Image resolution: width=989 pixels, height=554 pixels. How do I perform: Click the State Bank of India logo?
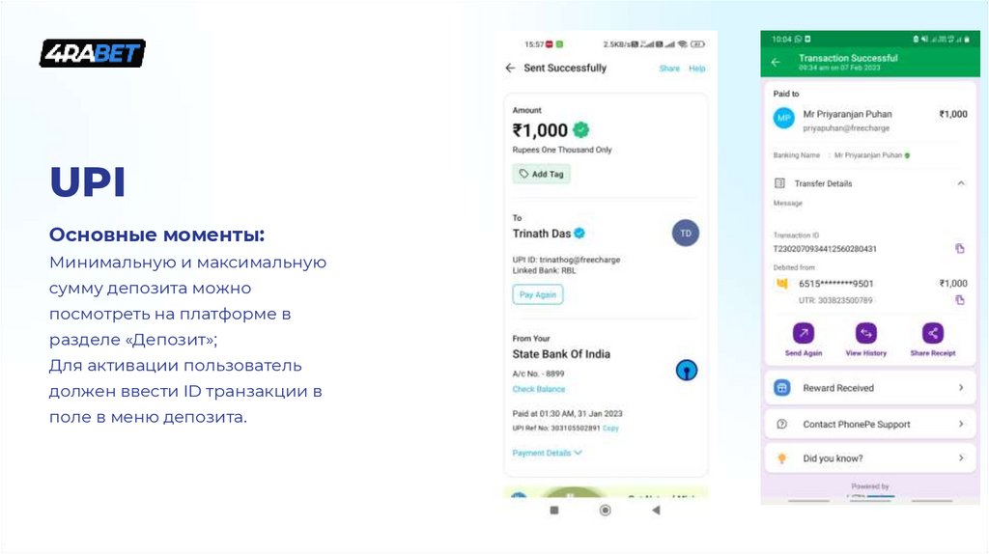pyautogui.click(x=687, y=369)
